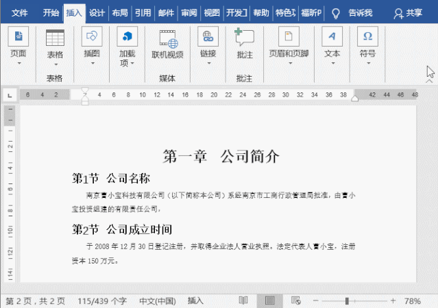Switch to the 开发工具 Developer tab

[x=236, y=13]
